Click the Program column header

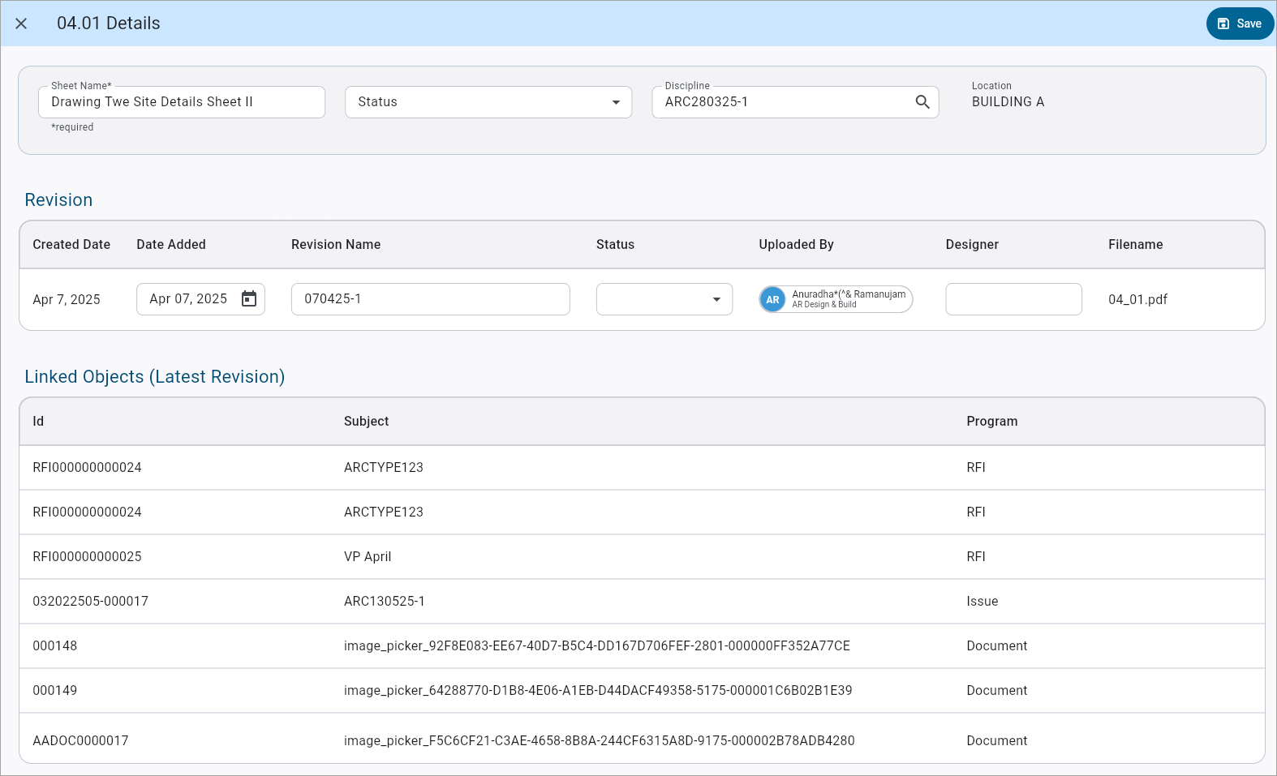(x=991, y=421)
